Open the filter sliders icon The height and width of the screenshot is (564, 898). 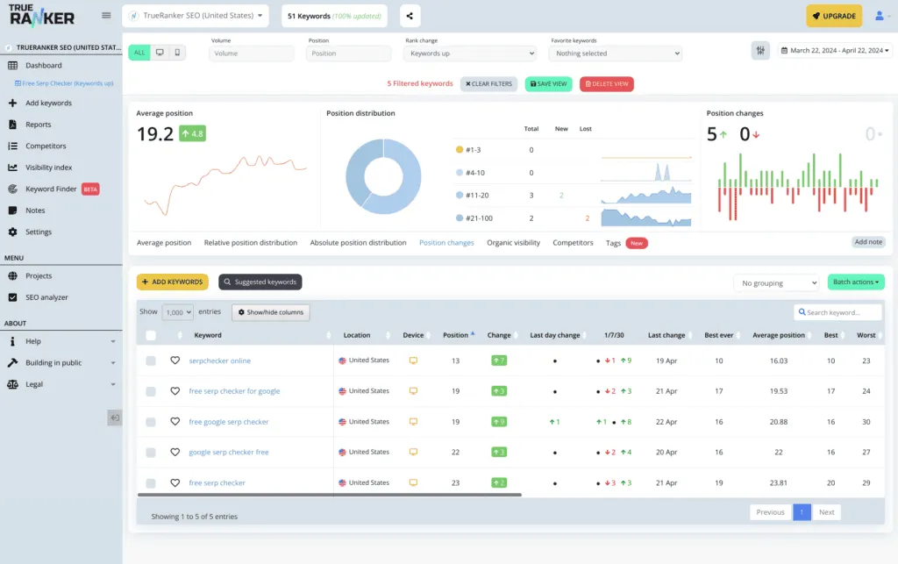click(760, 51)
